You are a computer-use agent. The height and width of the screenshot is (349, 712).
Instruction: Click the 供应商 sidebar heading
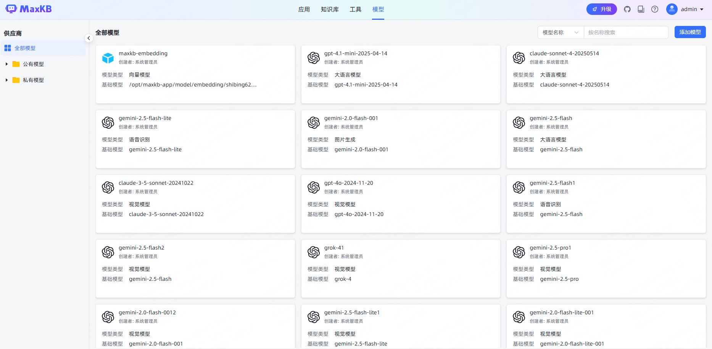[x=13, y=34]
